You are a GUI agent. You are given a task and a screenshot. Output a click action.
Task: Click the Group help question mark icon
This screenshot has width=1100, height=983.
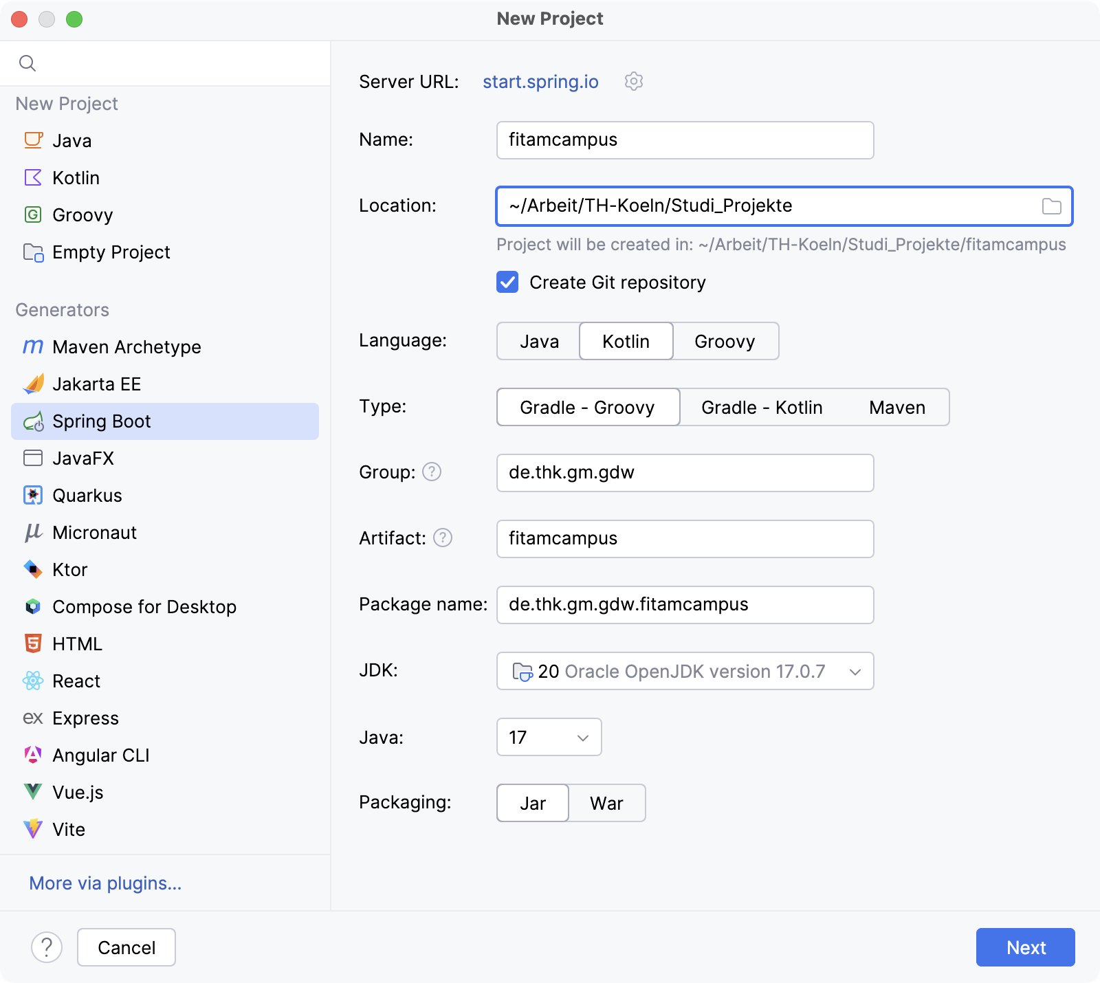(432, 472)
